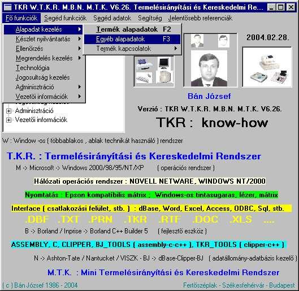Screen dimensions: 299x291
Task: Click the Microsoft Windows 2000/98/95/NT/XP line
Action: click(115, 168)
